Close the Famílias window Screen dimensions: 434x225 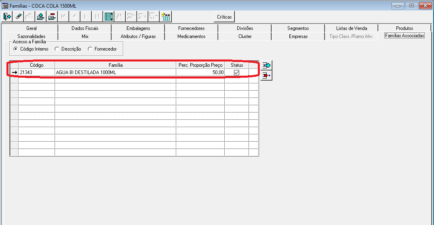point(426,5)
